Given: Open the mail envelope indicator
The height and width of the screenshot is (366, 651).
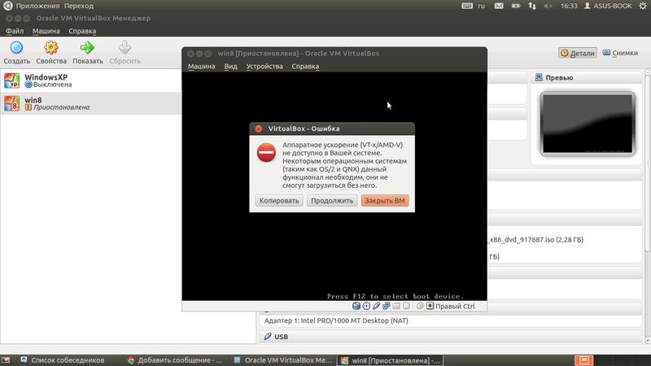Looking at the screenshot, I should tap(499, 6).
